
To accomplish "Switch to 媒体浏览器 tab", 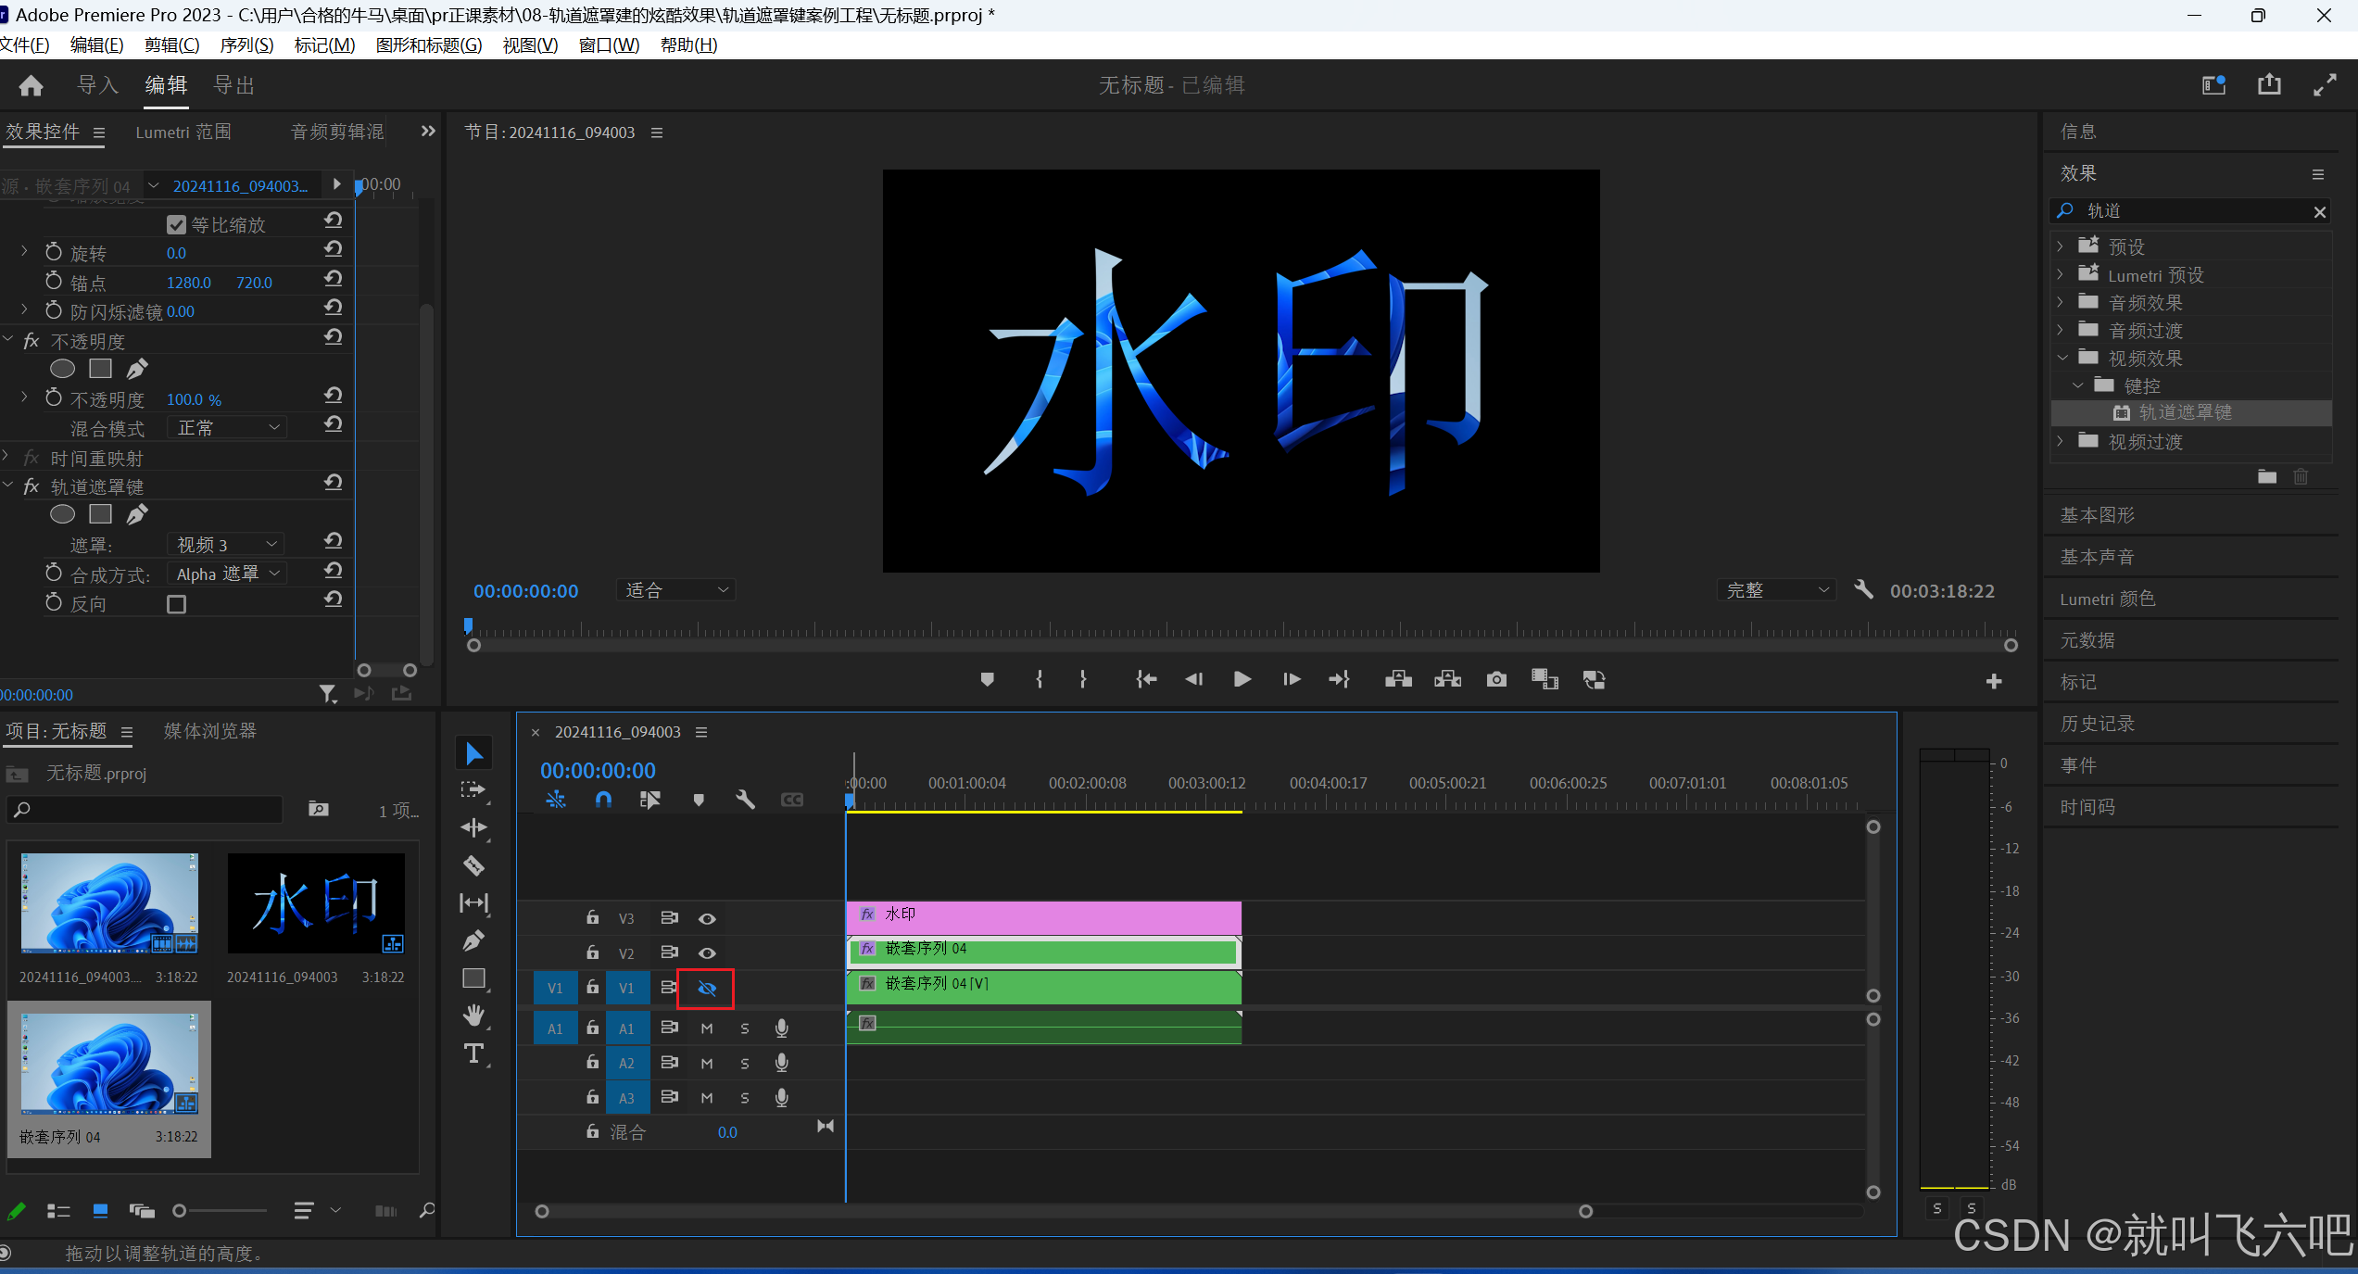I will [209, 731].
